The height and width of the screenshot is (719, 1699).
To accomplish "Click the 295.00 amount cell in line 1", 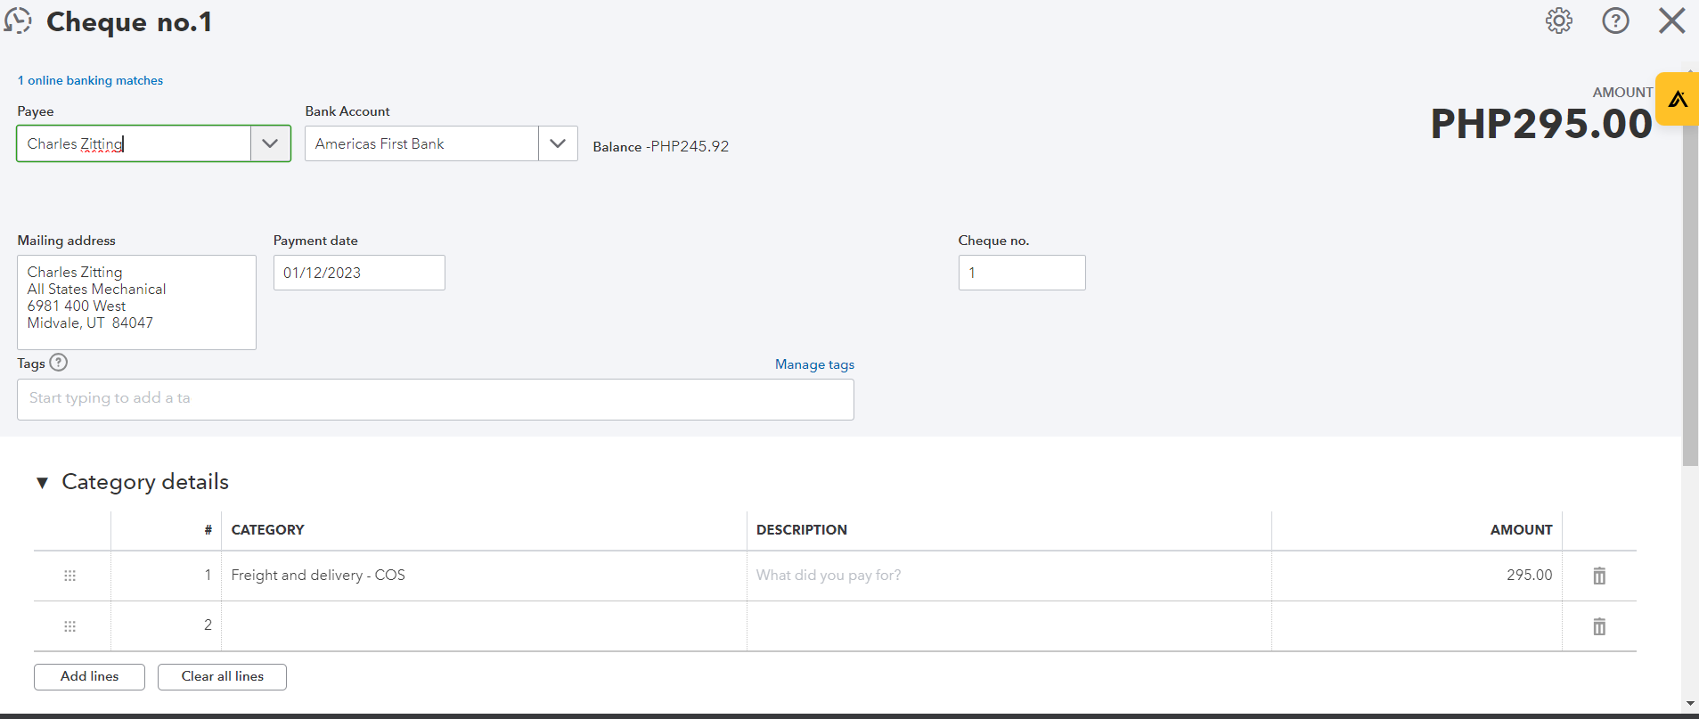I will coord(1417,576).
